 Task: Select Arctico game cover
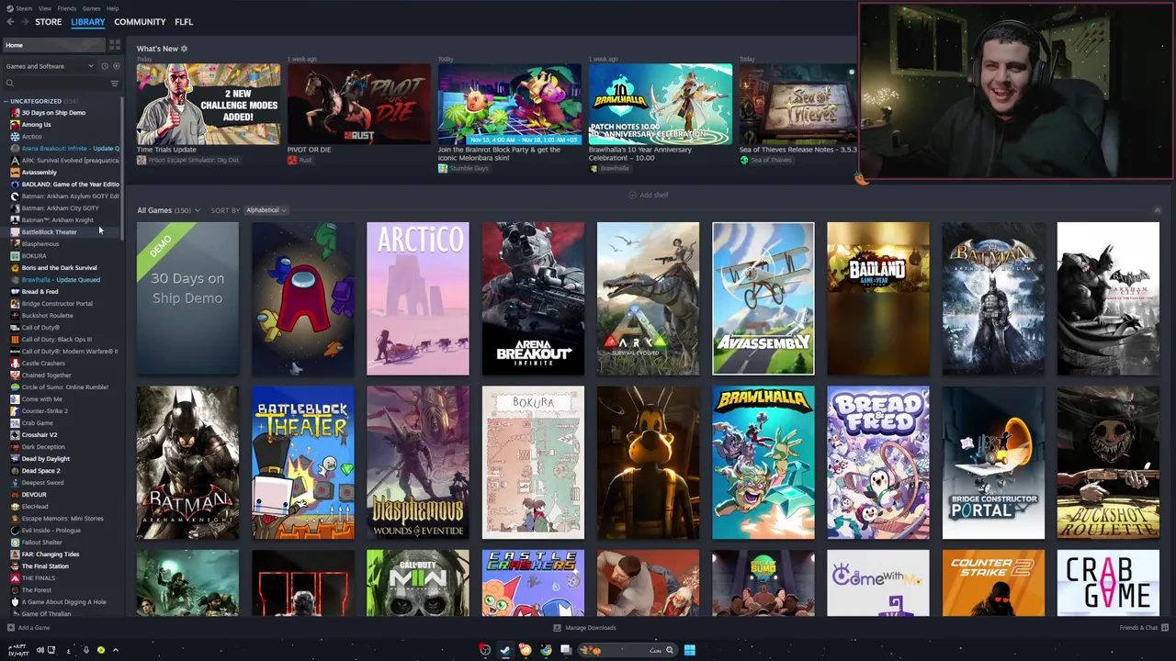coord(418,298)
